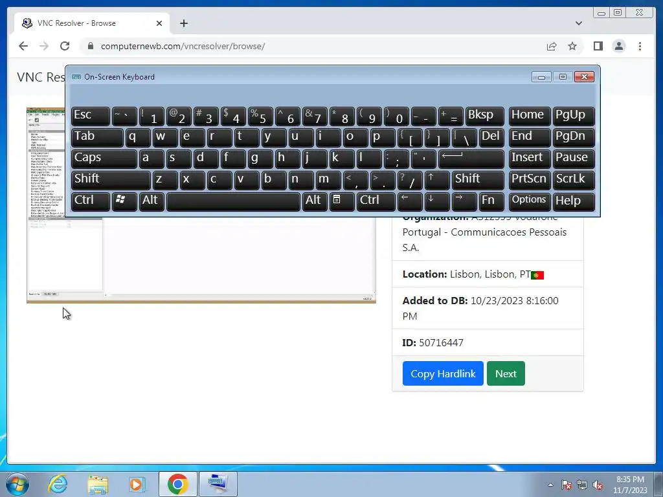The width and height of the screenshot is (663, 497).
Task: Click the letter m key
Action: (x=328, y=180)
